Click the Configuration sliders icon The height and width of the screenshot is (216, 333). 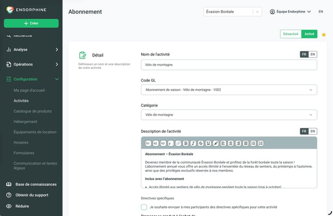pos(9,79)
